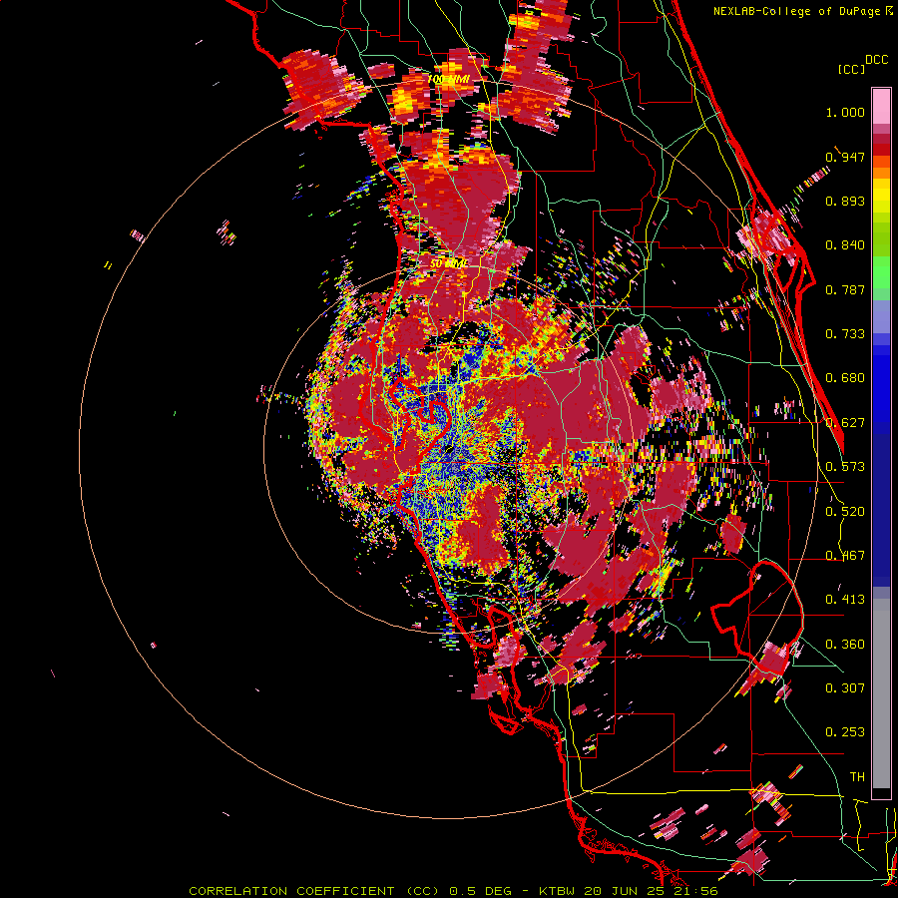
Task: Select the 0.627 scale value
Action: pos(845,423)
